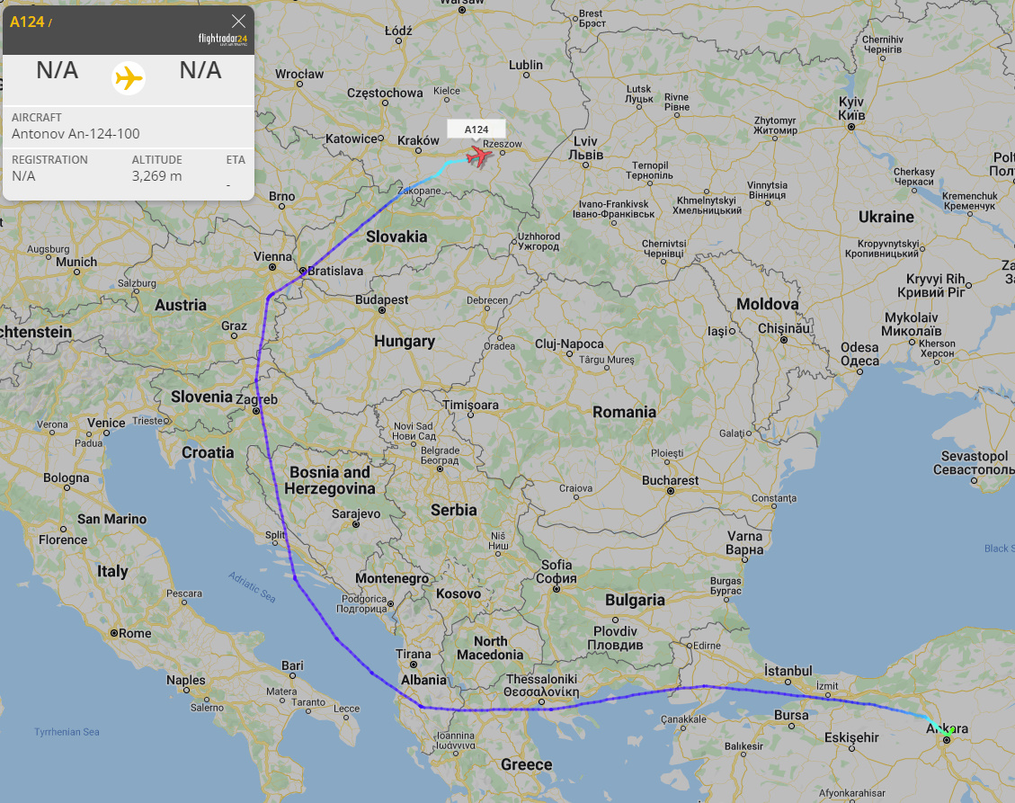Click the Budapest city marker
The width and height of the screenshot is (1015, 803).
tap(382, 310)
